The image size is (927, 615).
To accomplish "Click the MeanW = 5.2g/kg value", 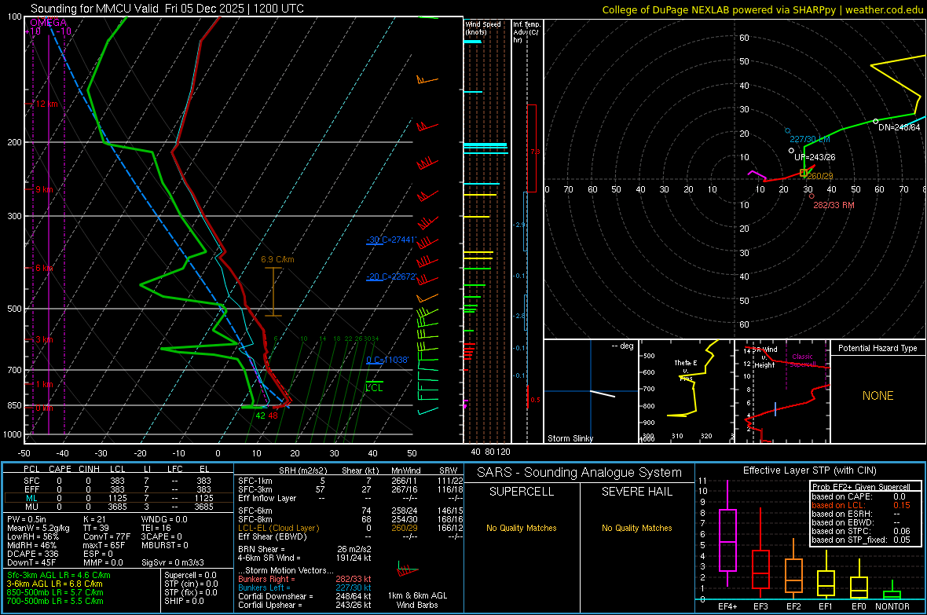I will (38, 528).
